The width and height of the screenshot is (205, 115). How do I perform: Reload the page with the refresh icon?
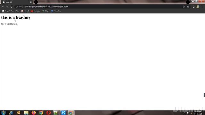[x=12, y=7]
